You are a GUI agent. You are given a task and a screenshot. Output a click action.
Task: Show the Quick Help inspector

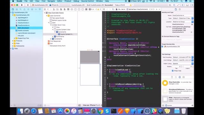click(180, 9)
